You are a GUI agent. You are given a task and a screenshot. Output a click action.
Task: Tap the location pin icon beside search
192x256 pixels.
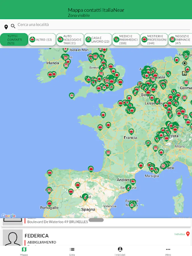coord(6,27)
